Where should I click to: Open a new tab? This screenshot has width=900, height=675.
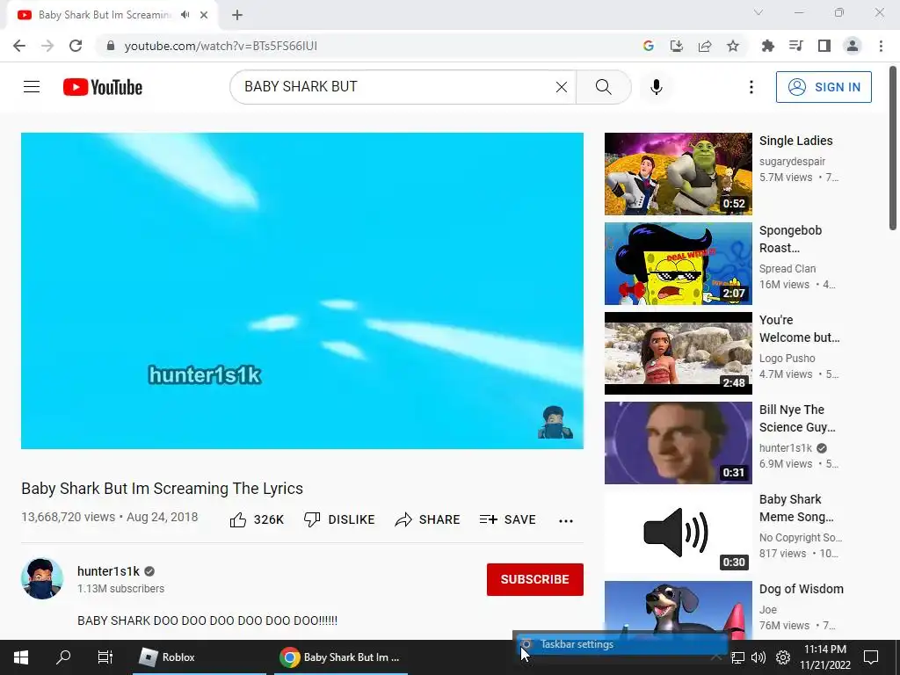coord(237,15)
